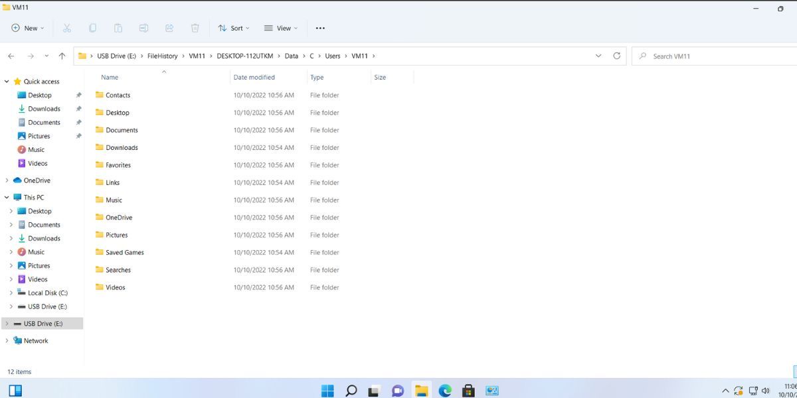Click the speaker volume tray icon
797x398 pixels.
pos(767,391)
